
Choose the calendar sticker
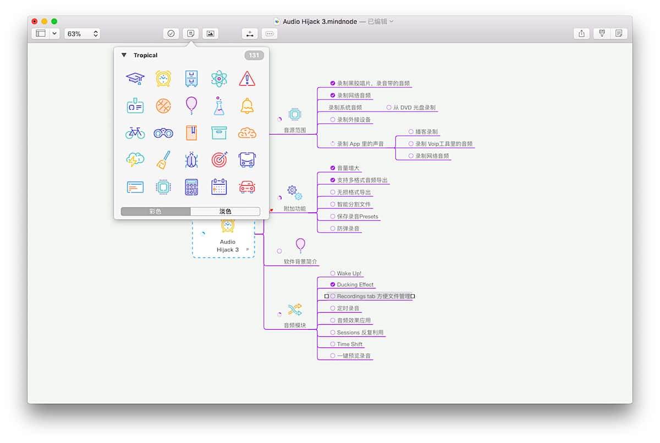click(219, 187)
